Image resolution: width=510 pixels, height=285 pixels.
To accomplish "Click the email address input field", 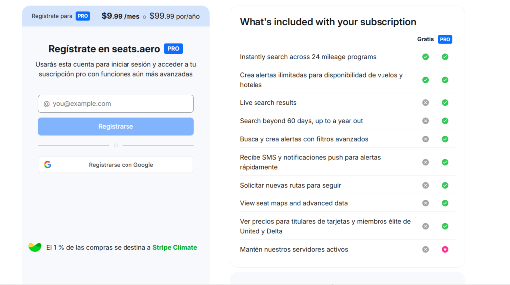I will [116, 104].
